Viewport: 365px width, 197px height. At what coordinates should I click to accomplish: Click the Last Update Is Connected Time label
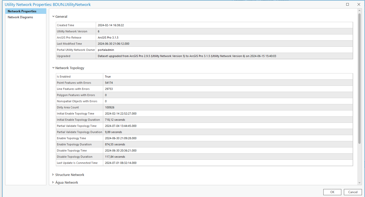[77, 163]
